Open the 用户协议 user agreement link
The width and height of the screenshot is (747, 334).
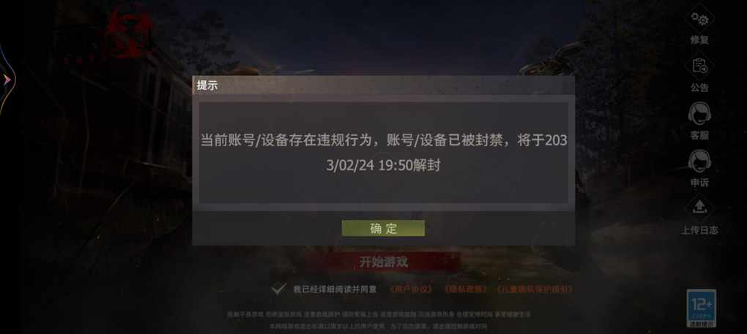click(x=410, y=289)
